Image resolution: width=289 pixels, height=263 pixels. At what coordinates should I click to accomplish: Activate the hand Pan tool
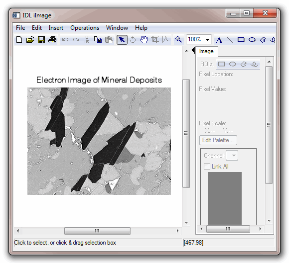coord(144,40)
